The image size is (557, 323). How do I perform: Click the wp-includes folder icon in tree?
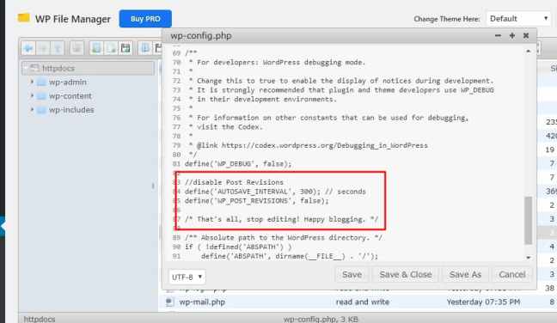tap(41, 110)
